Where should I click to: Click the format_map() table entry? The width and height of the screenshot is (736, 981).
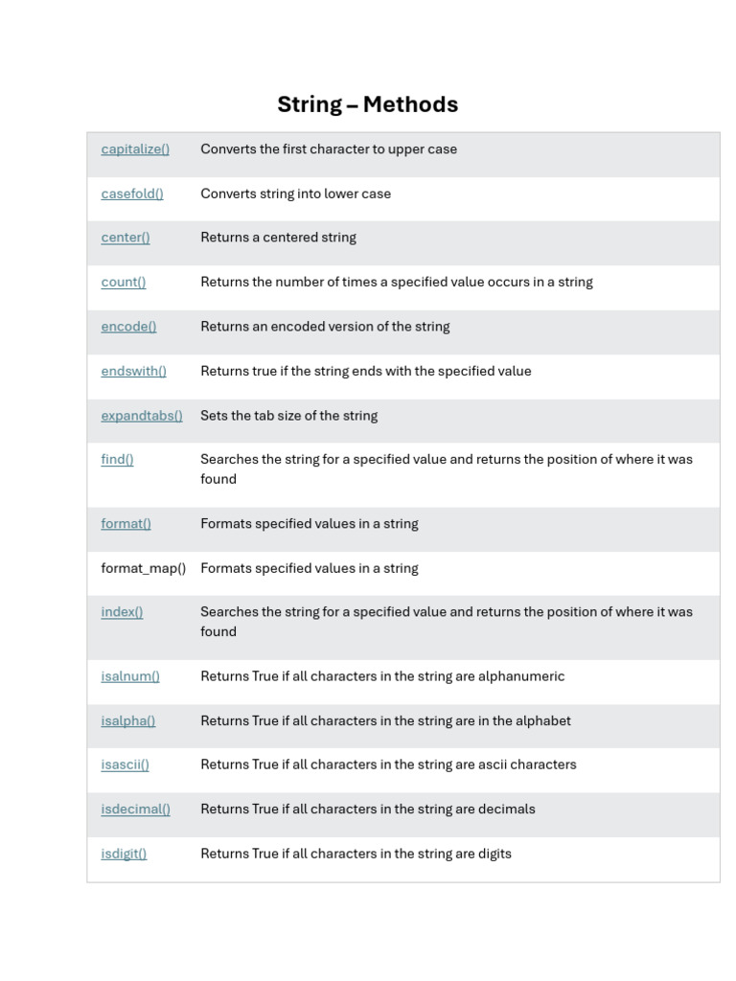[x=144, y=568]
